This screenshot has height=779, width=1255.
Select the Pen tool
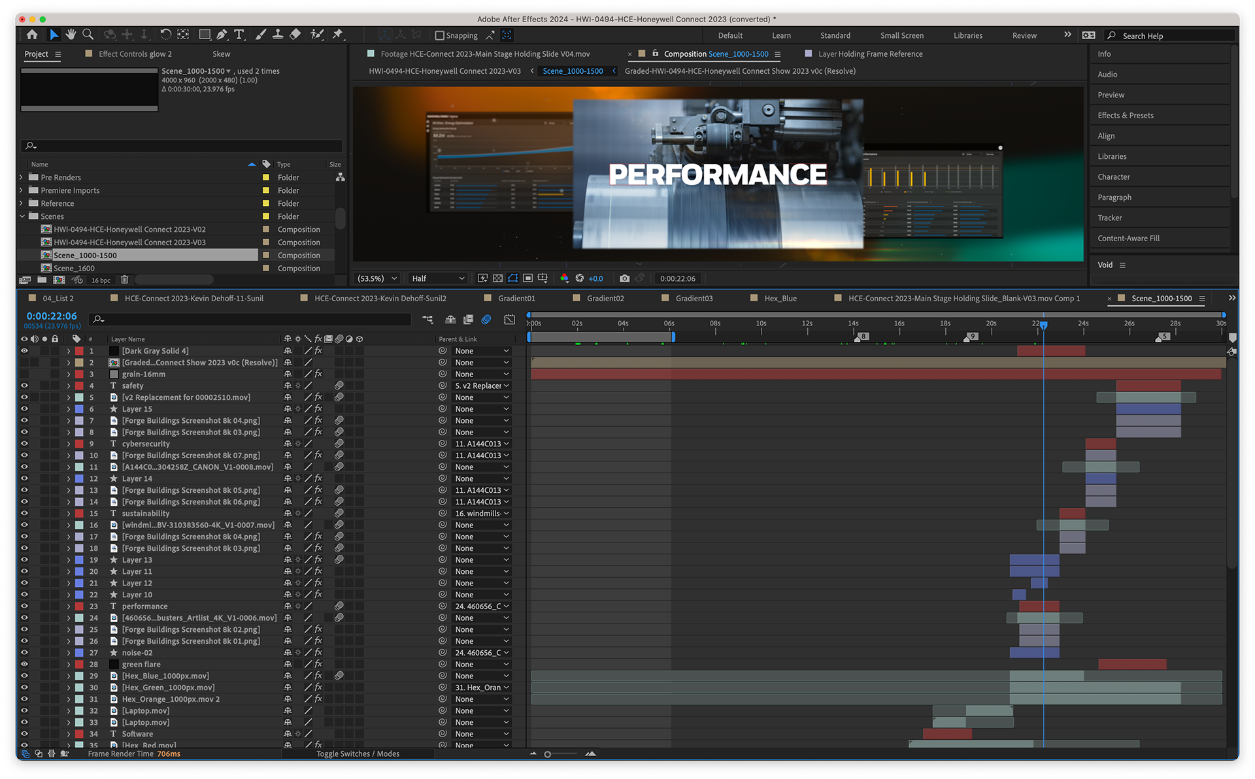click(x=222, y=35)
